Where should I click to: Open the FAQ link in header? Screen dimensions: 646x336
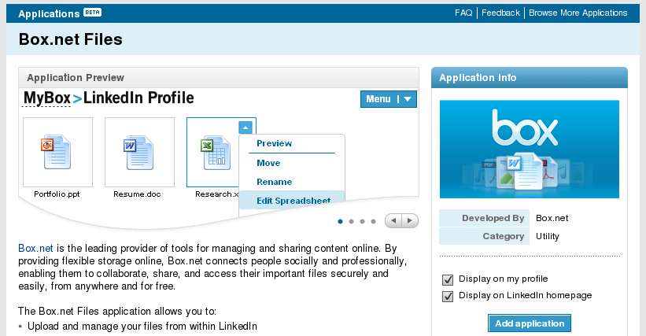point(463,13)
